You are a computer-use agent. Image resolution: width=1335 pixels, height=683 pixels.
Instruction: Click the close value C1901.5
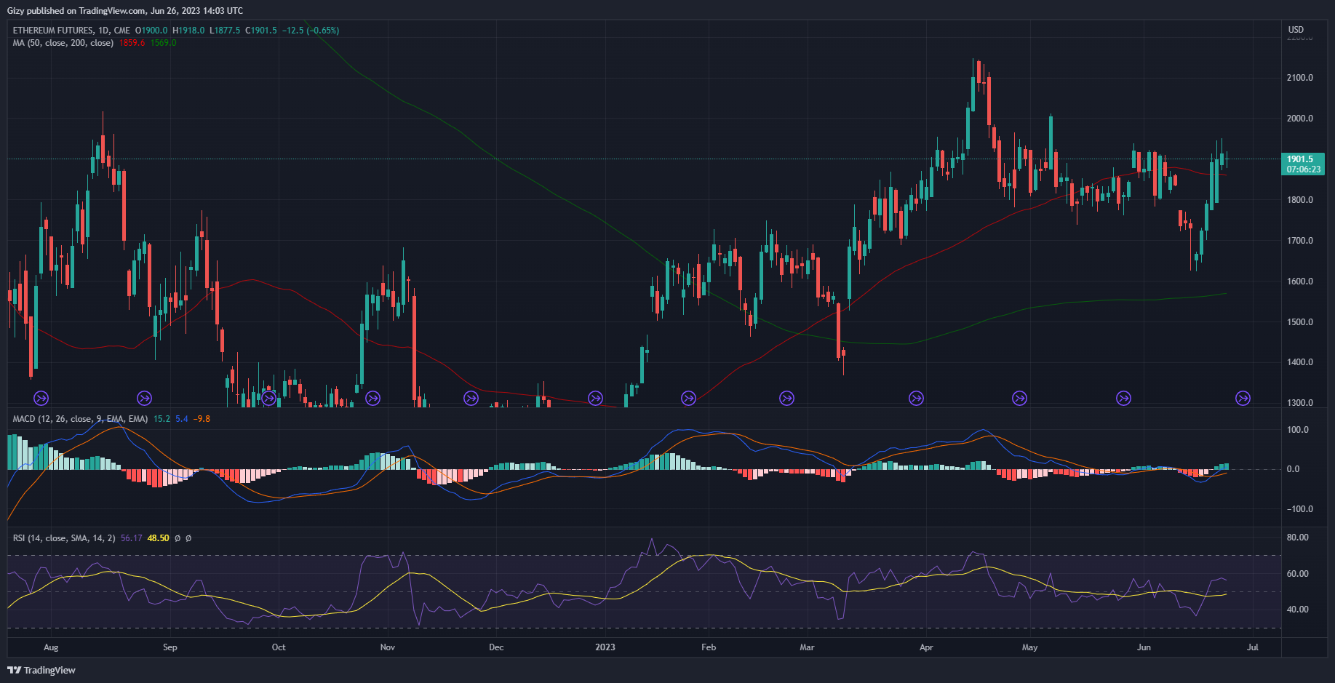pos(261,31)
